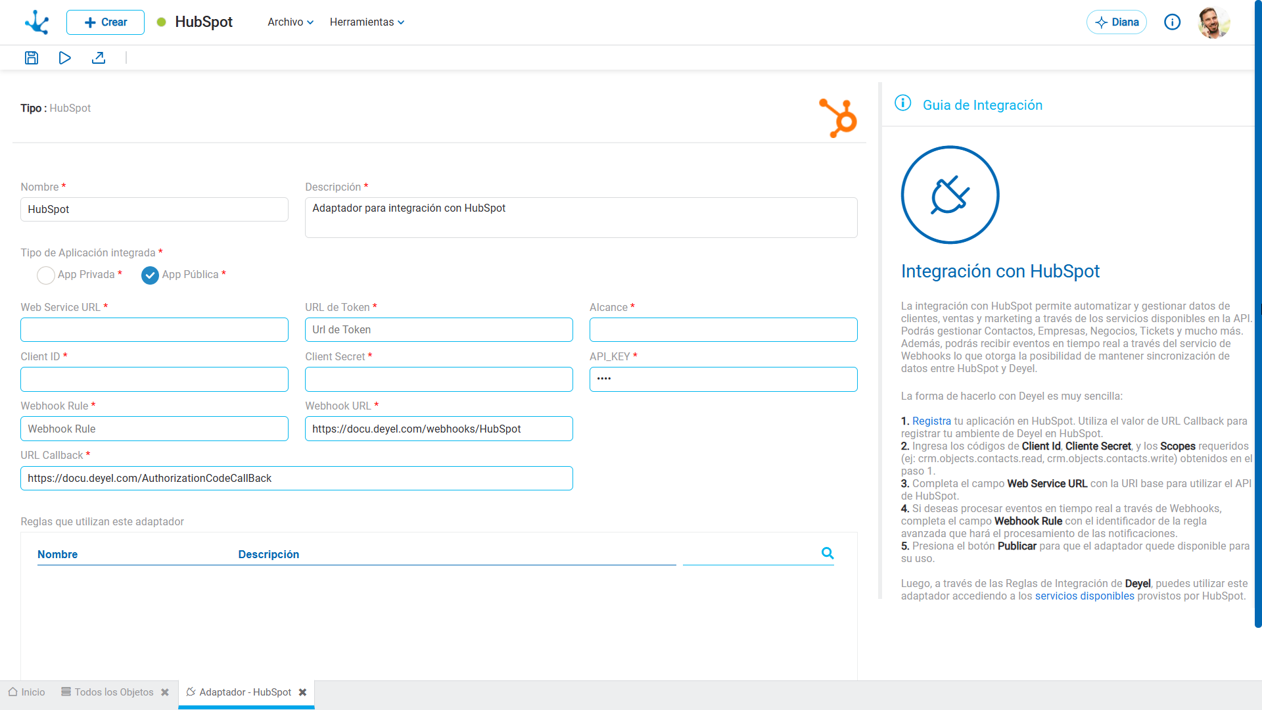Click the Tipo : HubSpot label

pyautogui.click(x=56, y=108)
